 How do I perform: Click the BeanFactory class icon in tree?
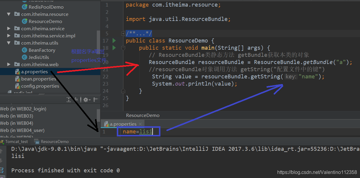(x=24, y=50)
